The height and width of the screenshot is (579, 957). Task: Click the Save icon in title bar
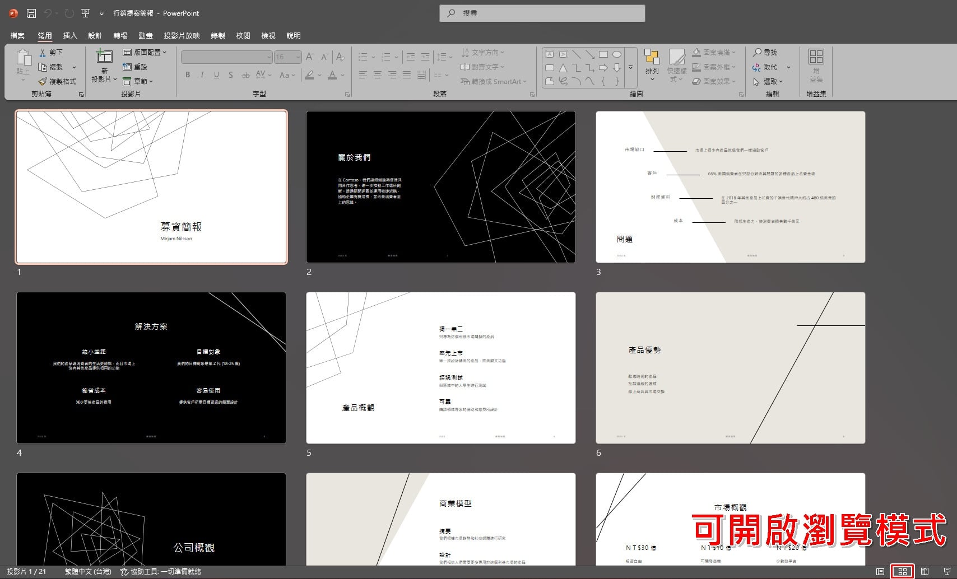coord(31,13)
